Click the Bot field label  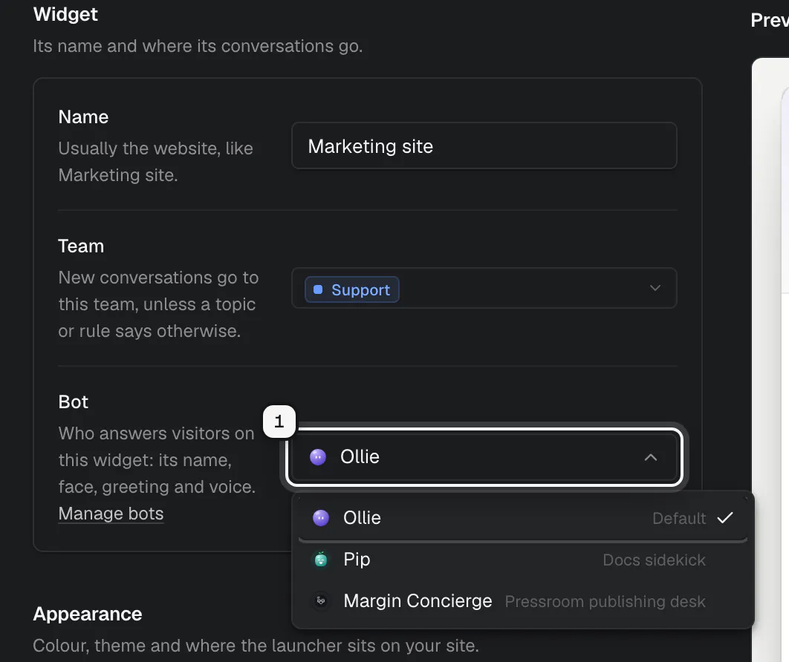[x=74, y=402]
